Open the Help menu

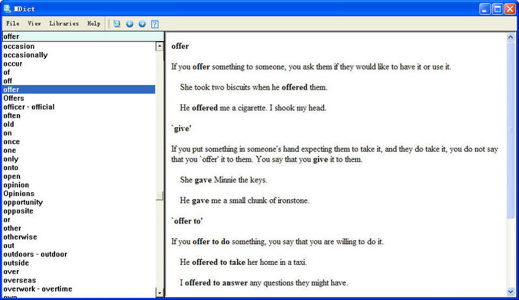point(94,24)
